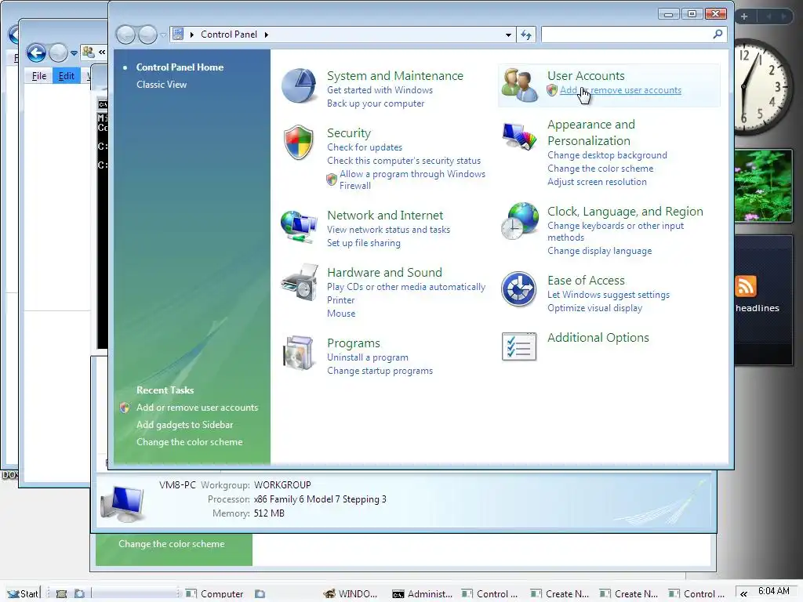Open the Appearance and Personalization monitor icon
The image size is (803, 602).
(519, 136)
